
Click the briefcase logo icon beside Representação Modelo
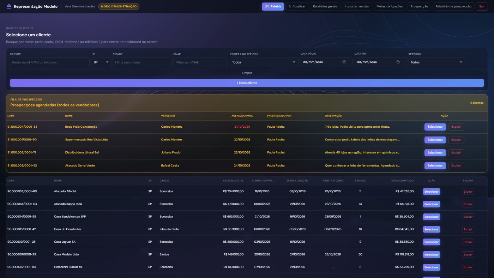pyautogui.click(x=9, y=6)
